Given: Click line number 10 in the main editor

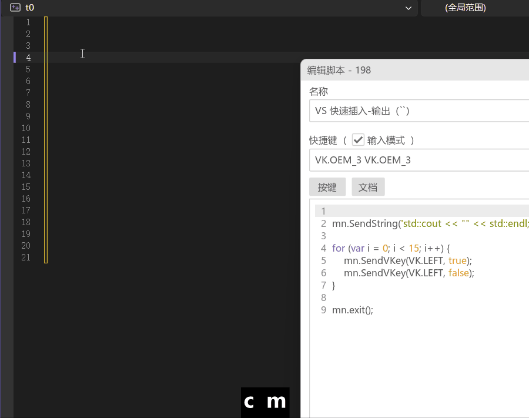Looking at the screenshot, I should click(26, 128).
